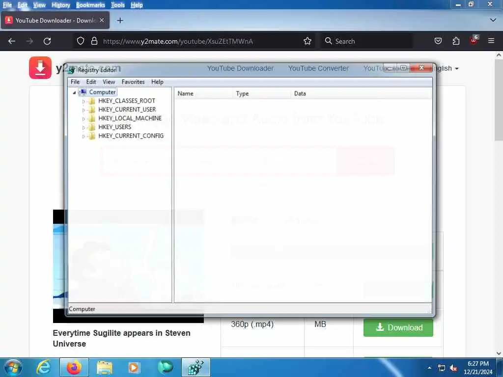
Task: Click the Computer icon in the tree
Action: (83, 92)
